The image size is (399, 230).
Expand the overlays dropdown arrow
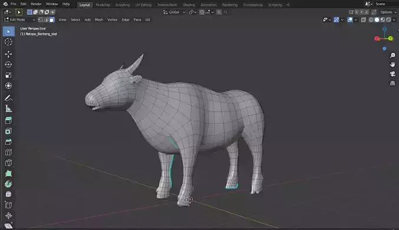click(x=356, y=20)
